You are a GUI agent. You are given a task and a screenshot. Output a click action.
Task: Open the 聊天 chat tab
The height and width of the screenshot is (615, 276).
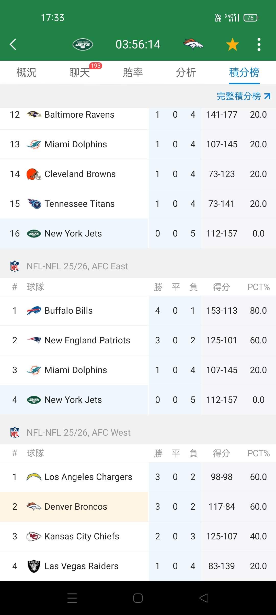point(80,72)
